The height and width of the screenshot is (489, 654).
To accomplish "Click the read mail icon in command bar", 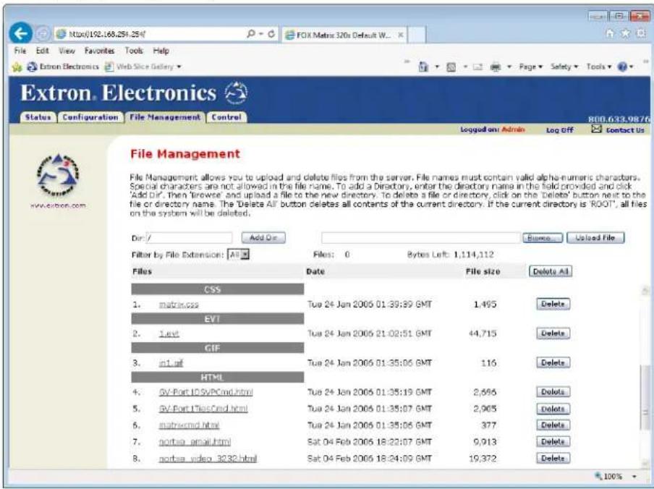I will click(477, 67).
